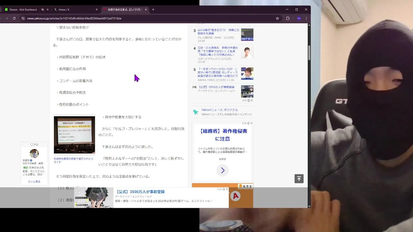Select text ▽望まない妊娠を防ぐ
Viewport: 413px width, 232px height.
coord(73,27)
